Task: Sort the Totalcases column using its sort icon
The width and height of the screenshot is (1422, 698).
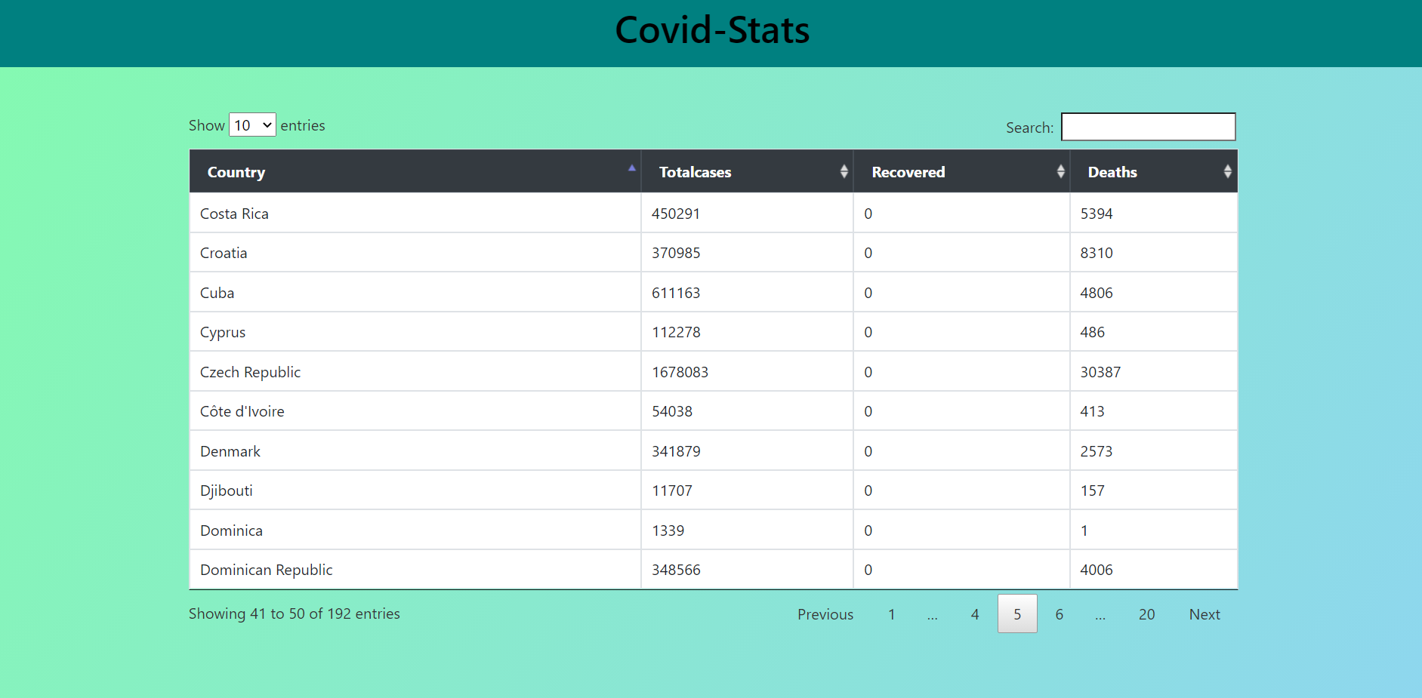Action: pos(844,171)
